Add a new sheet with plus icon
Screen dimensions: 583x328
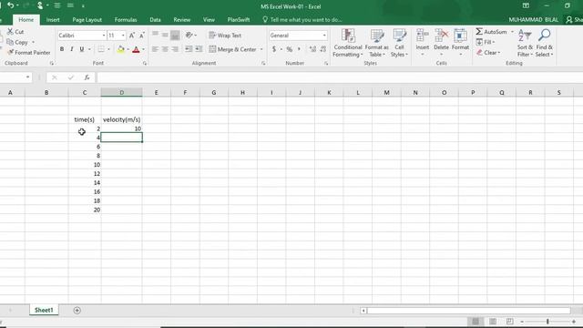tap(77, 310)
